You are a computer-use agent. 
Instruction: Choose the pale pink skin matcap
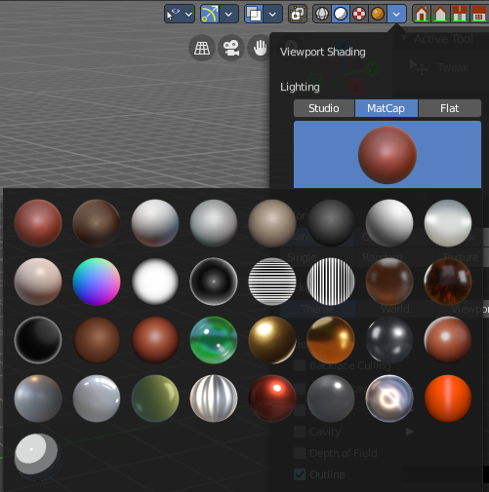click(x=38, y=282)
